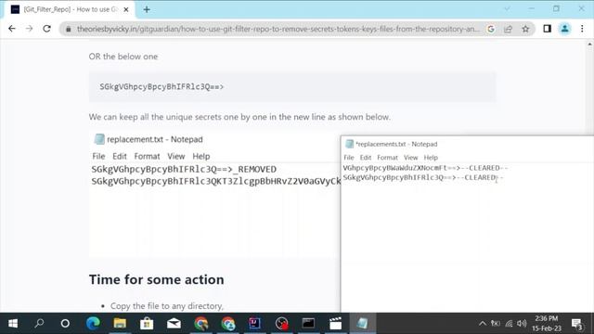Open the clapperboard video app on taskbar
This screenshot has width=594, height=334.
coord(335,324)
